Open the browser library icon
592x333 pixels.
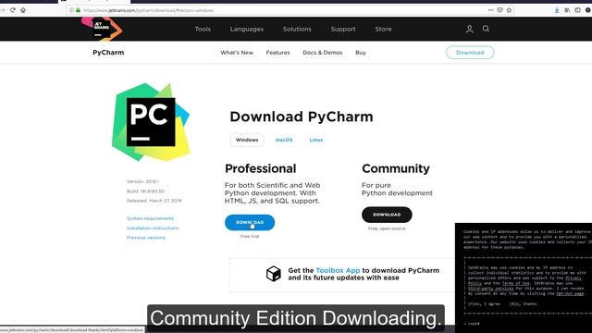click(x=567, y=10)
